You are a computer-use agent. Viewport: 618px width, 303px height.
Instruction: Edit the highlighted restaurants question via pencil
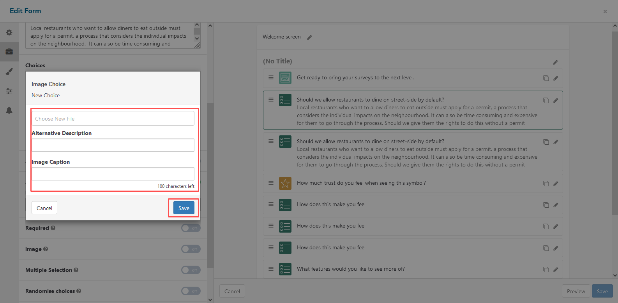pyautogui.click(x=556, y=100)
